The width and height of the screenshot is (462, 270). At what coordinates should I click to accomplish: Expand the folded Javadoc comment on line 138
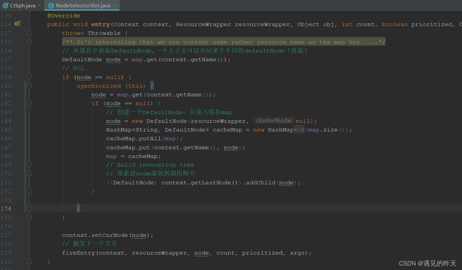coord(29,41)
